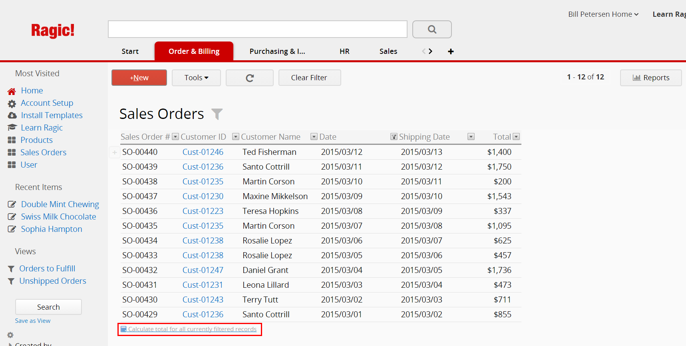Click the Learn Ragic graduation cap icon

12,127
